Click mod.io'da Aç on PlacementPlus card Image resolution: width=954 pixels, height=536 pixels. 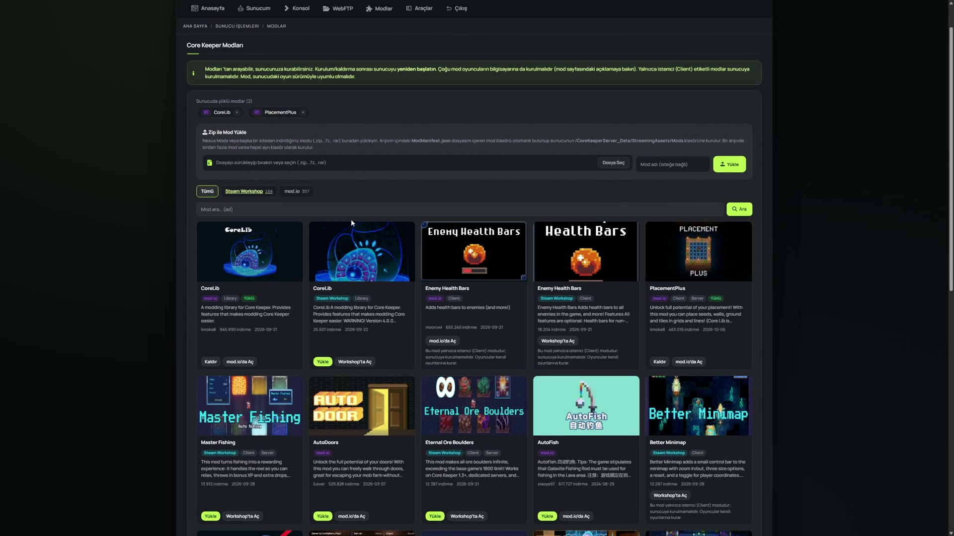coord(689,362)
